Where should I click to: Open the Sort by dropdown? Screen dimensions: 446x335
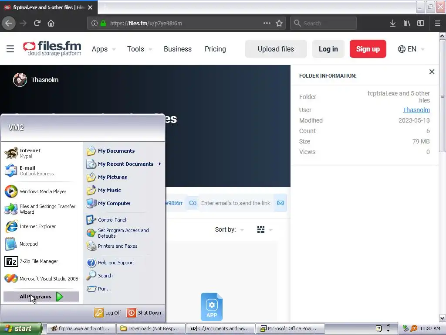point(229,229)
